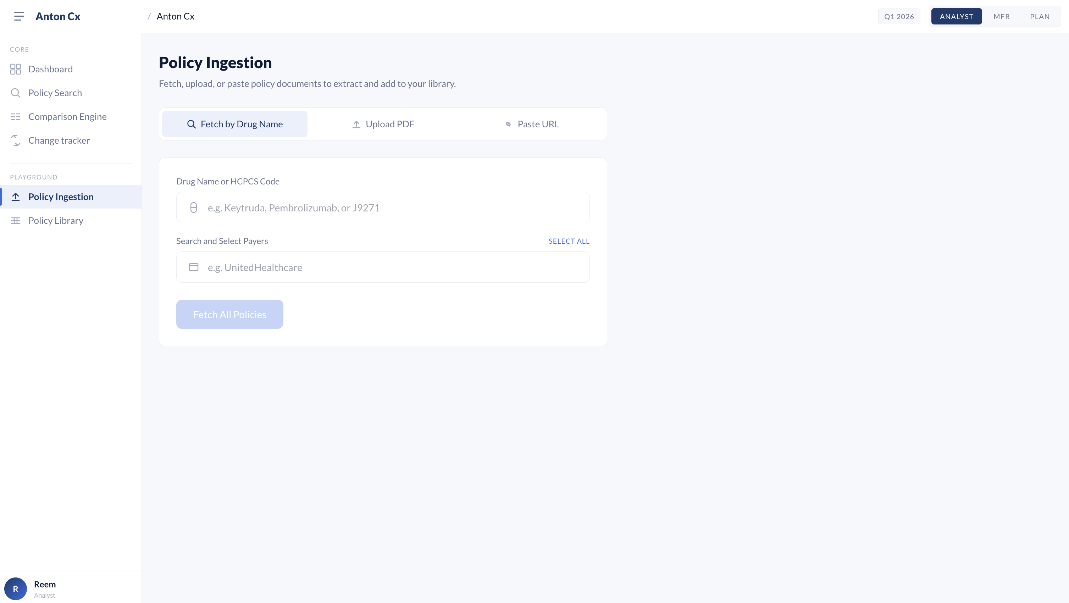The width and height of the screenshot is (1069, 603).
Task: Go to Change tracker
Action: click(x=59, y=140)
